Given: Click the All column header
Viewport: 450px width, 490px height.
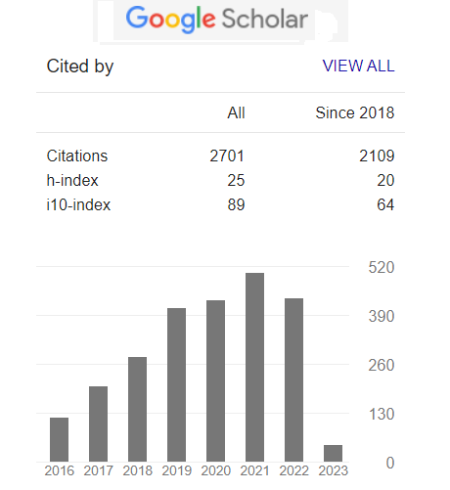Looking at the screenshot, I should pyautogui.click(x=236, y=112).
